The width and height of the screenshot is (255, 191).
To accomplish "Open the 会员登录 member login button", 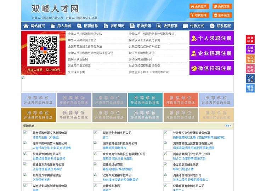I will 199,6.
